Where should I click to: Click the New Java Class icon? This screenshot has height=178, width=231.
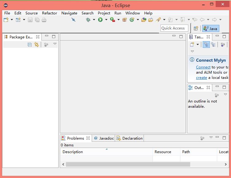(132, 20)
